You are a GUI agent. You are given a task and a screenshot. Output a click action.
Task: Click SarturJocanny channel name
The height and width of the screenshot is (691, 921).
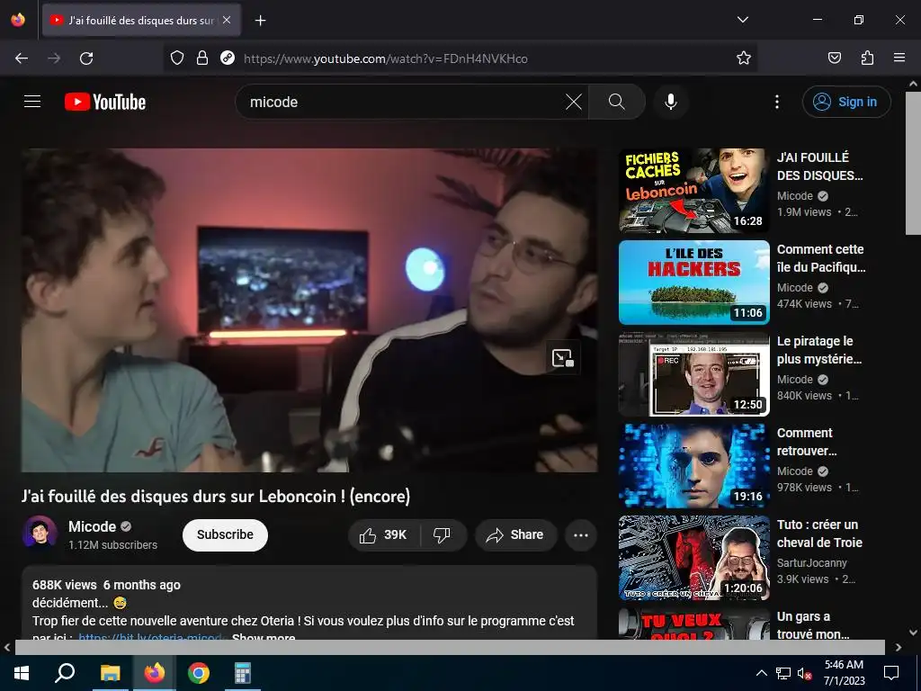[x=812, y=563]
